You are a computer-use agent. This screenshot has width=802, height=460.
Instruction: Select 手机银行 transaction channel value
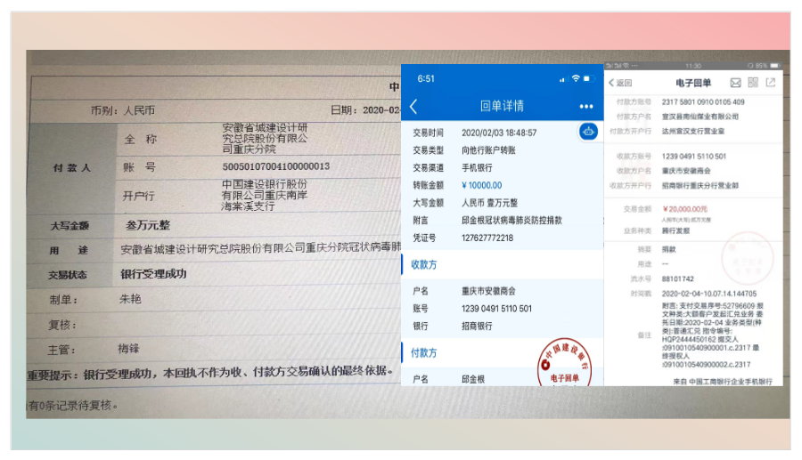click(x=477, y=167)
